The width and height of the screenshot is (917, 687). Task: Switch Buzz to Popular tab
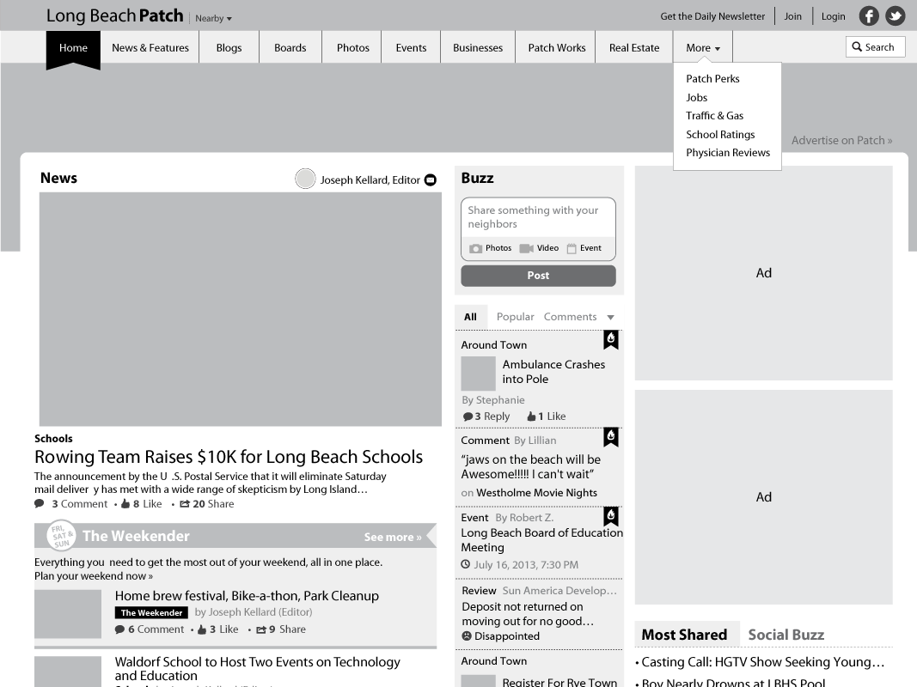pos(516,317)
